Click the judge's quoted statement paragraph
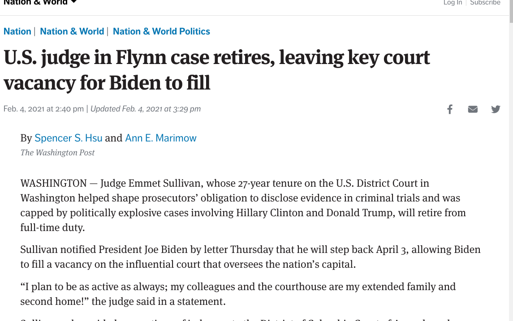The image size is (513, 321). point(238,294)
